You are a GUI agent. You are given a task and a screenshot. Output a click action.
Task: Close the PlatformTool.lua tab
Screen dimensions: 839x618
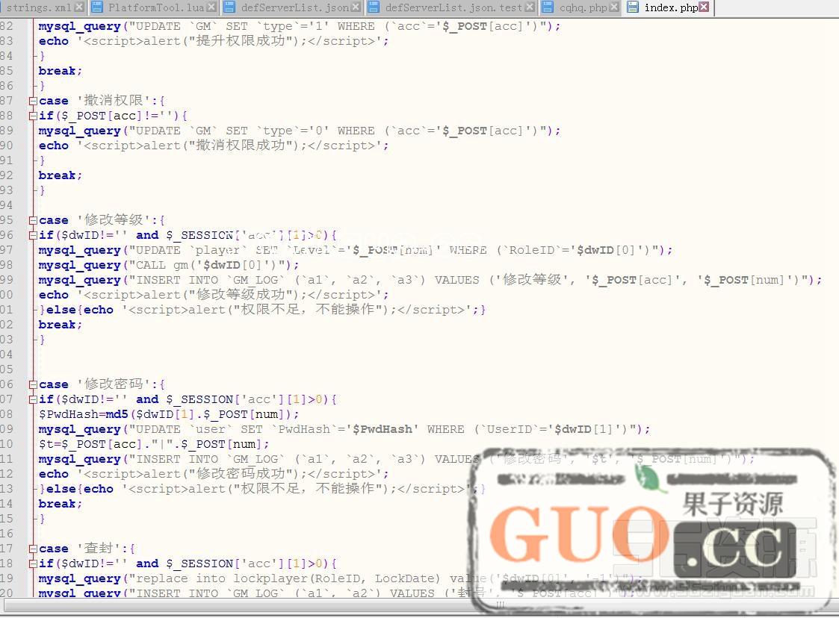click(211, 7)
